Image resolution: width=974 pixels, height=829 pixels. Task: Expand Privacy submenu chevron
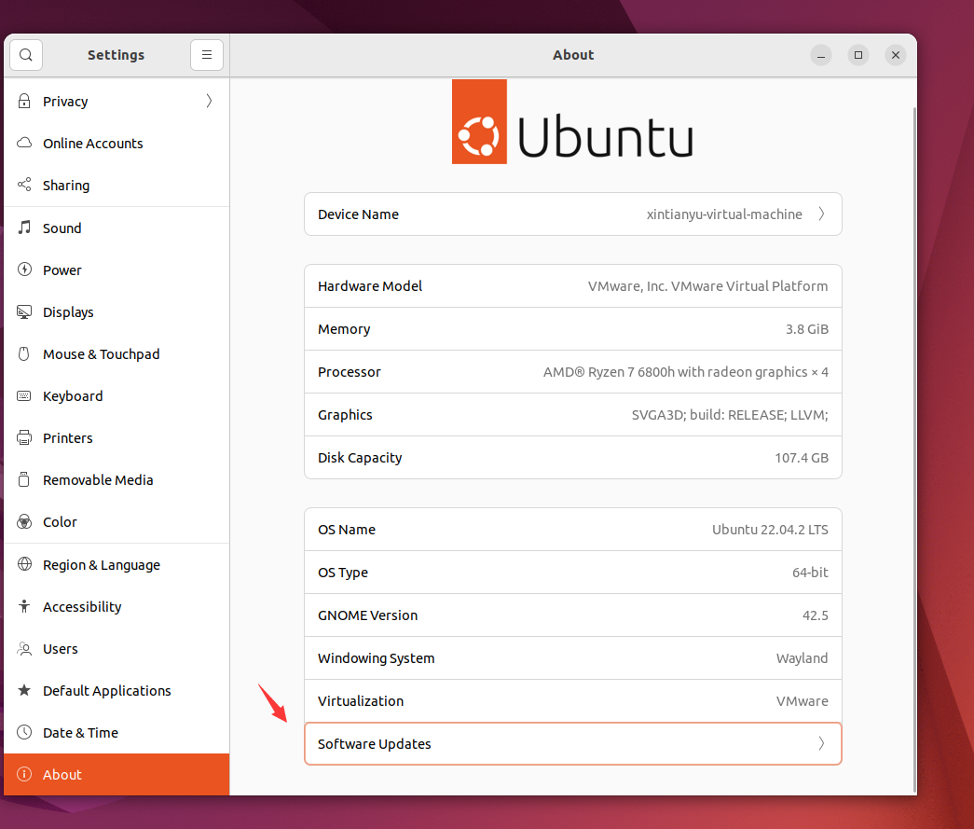point(210,101)
